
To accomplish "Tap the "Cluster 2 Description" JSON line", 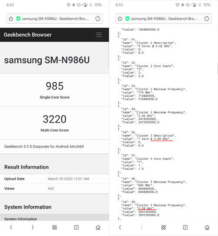I will (149, 43).
